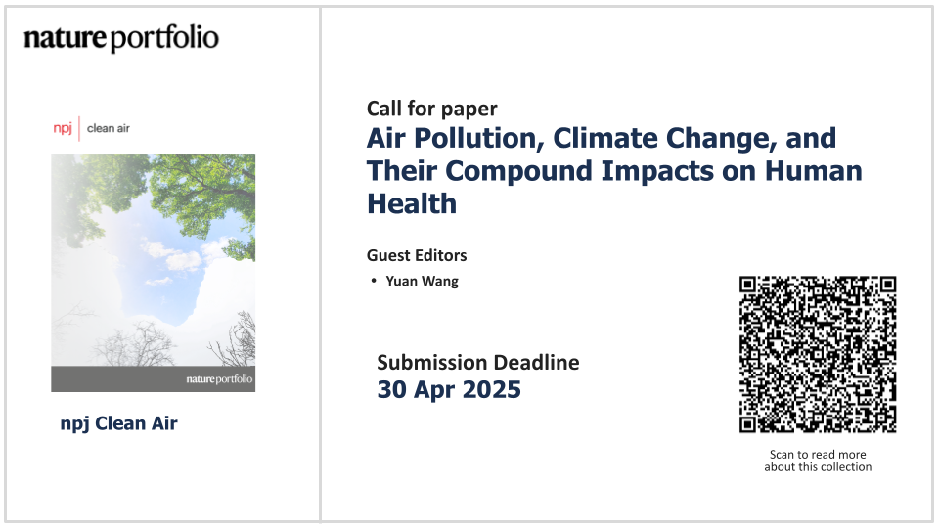Click the Scan to read more caption
The image size is (939, 528).
pyautogui.click(x=818, y=461)
